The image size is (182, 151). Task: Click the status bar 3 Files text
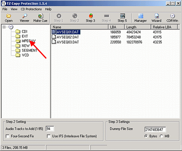pos(15,148)
